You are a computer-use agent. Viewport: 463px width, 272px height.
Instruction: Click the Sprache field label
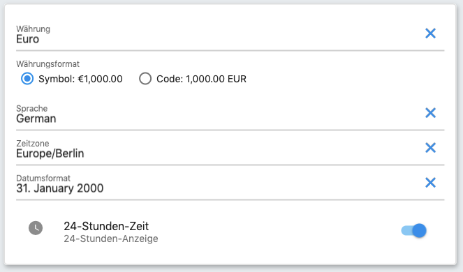(x=32, y=109)
